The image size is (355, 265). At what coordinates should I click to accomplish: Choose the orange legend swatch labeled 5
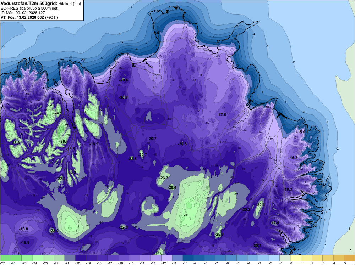click(x=350, y=258)
